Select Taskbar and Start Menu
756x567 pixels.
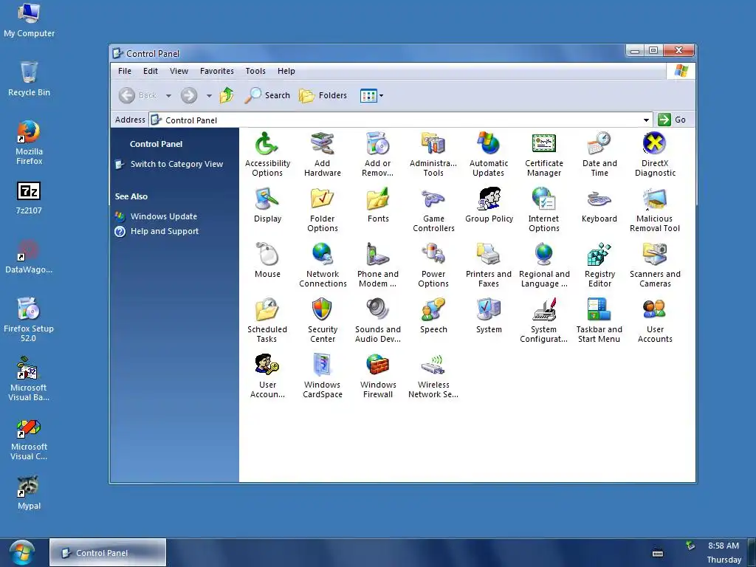pos(599,320)
